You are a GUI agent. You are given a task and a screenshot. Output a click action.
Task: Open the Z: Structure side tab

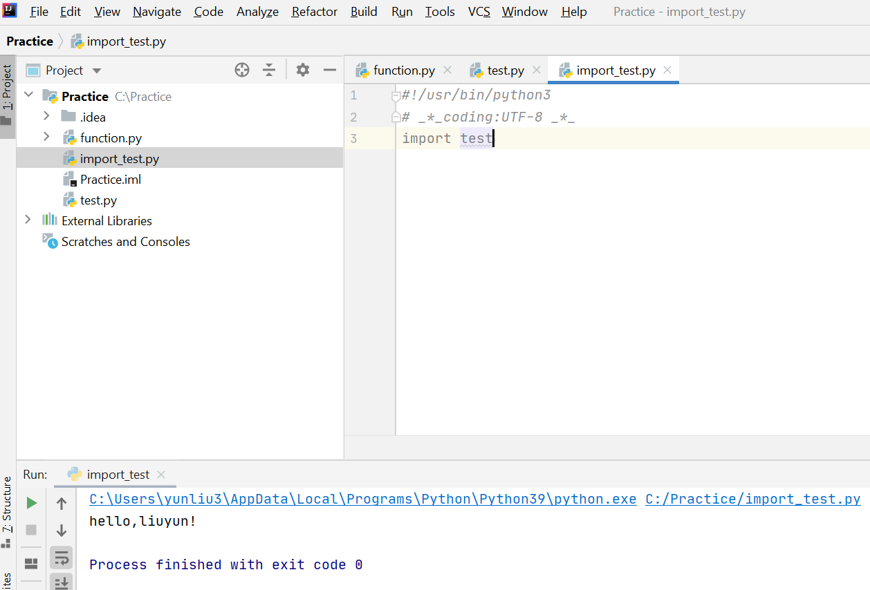point(8,511)
